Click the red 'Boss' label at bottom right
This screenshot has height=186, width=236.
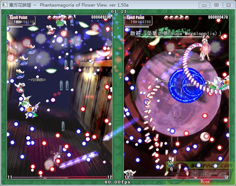pyautogui.click(x=205, y=182)
